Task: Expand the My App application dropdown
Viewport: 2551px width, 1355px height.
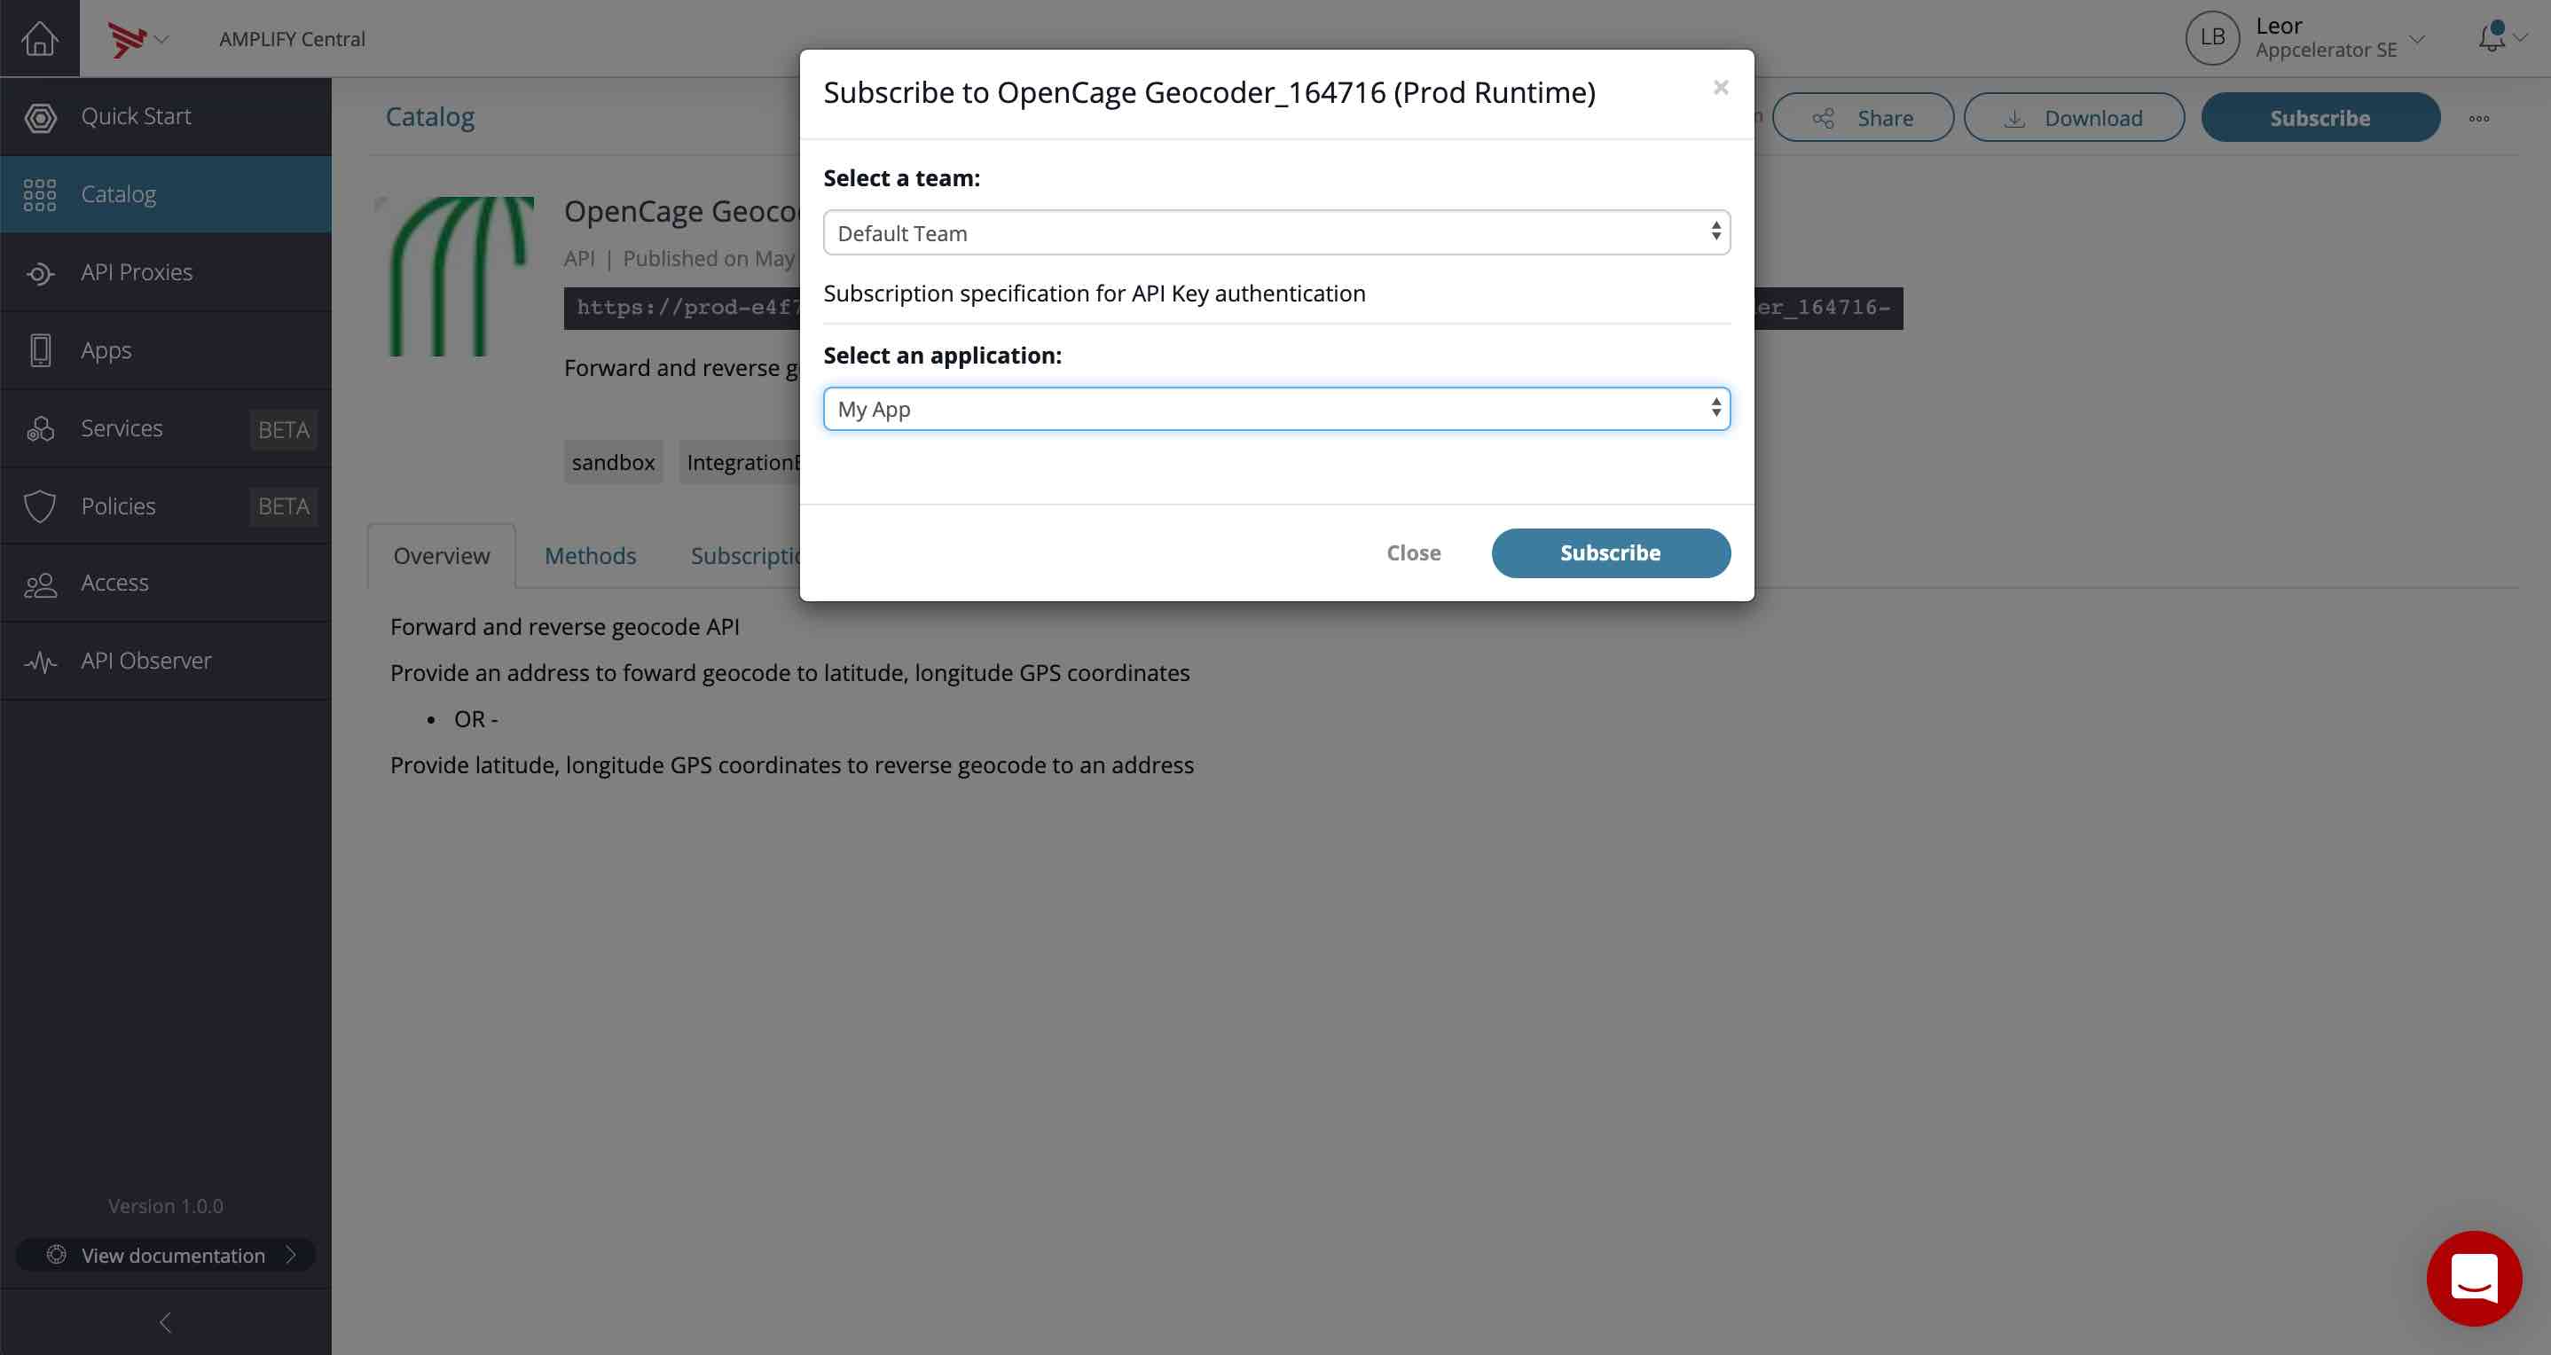Action: click(1276, 409)
